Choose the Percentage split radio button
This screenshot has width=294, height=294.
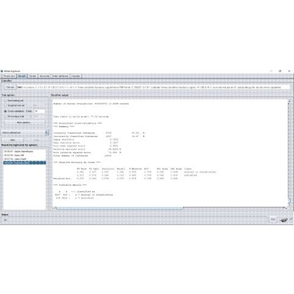tap(5, 117)
